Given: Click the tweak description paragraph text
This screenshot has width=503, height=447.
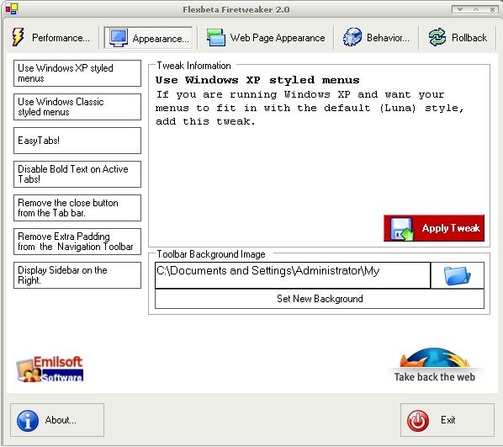Looking at the screenshot, I should pyautogui.click(x=310, y=108).
